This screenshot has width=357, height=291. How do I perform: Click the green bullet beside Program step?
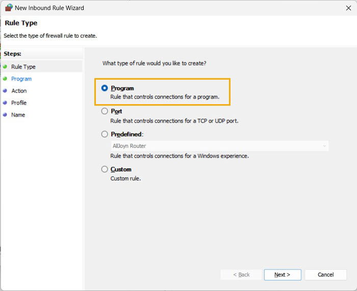[x=5, y=79]
